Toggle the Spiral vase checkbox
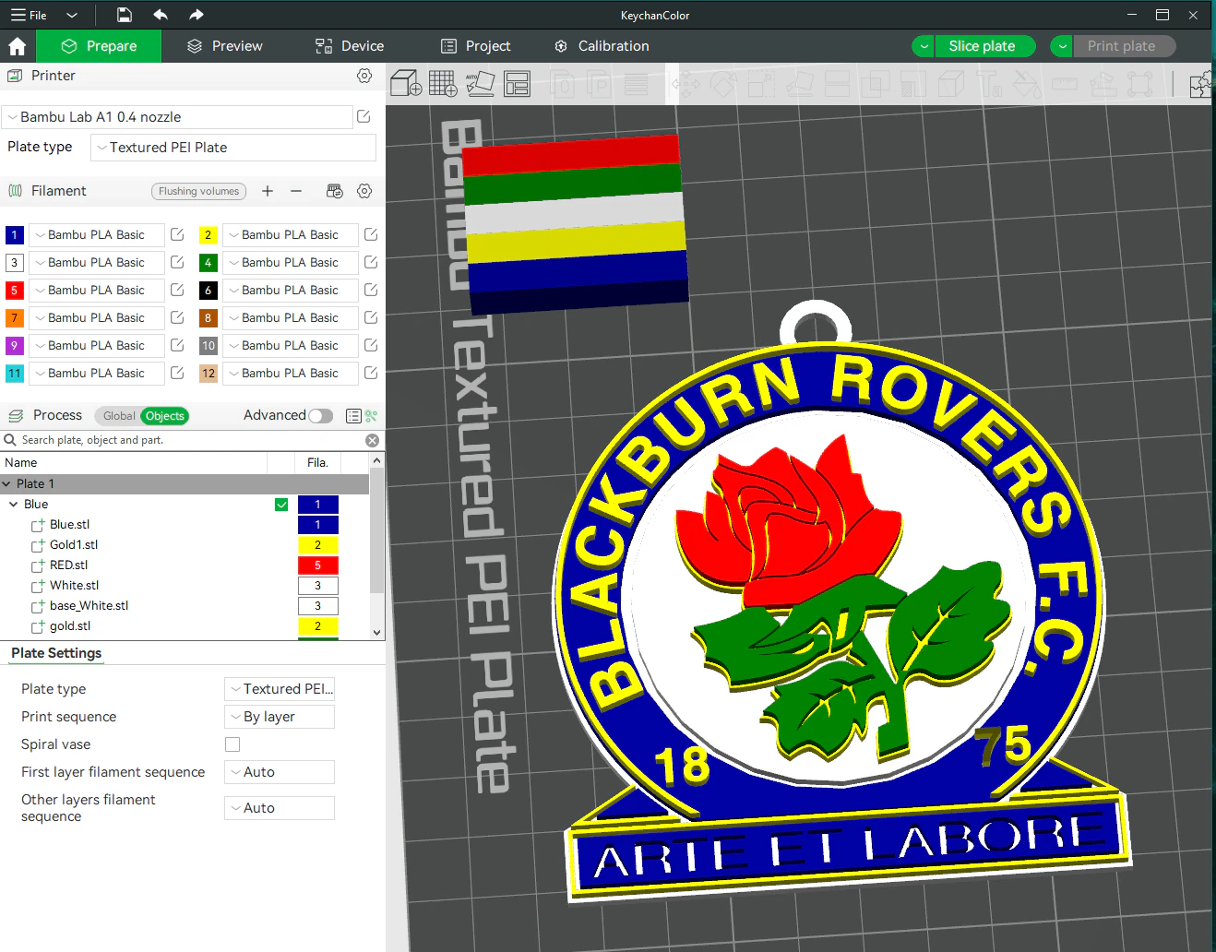Image resolution: width=1216 pixels, height=952 pixels. point(232,744)
